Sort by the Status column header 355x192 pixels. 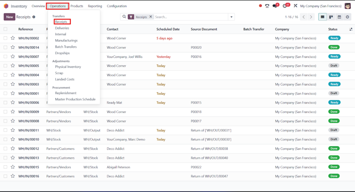coord(333,29)
